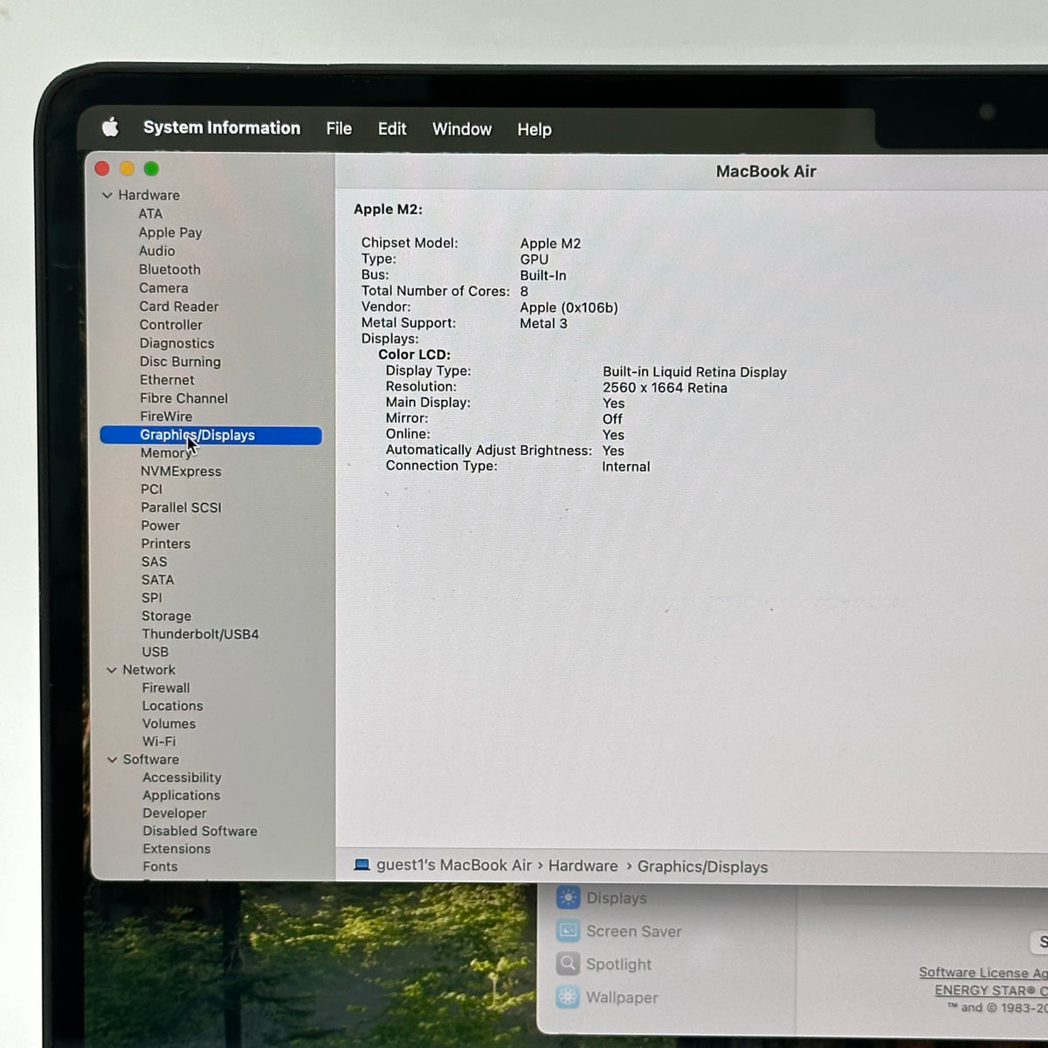Select Locations under Network

(172, 706)
